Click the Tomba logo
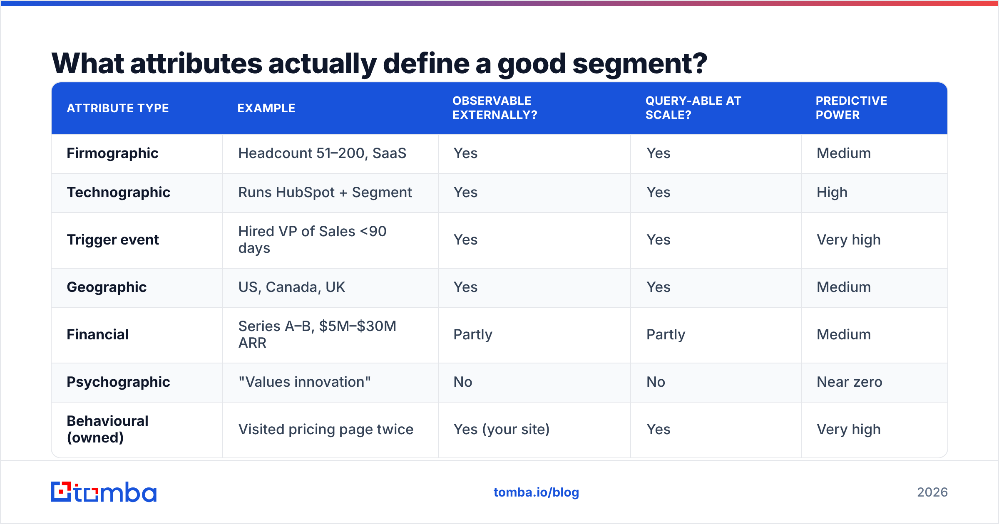Screen dimensions: 999x524 point(104,492)
